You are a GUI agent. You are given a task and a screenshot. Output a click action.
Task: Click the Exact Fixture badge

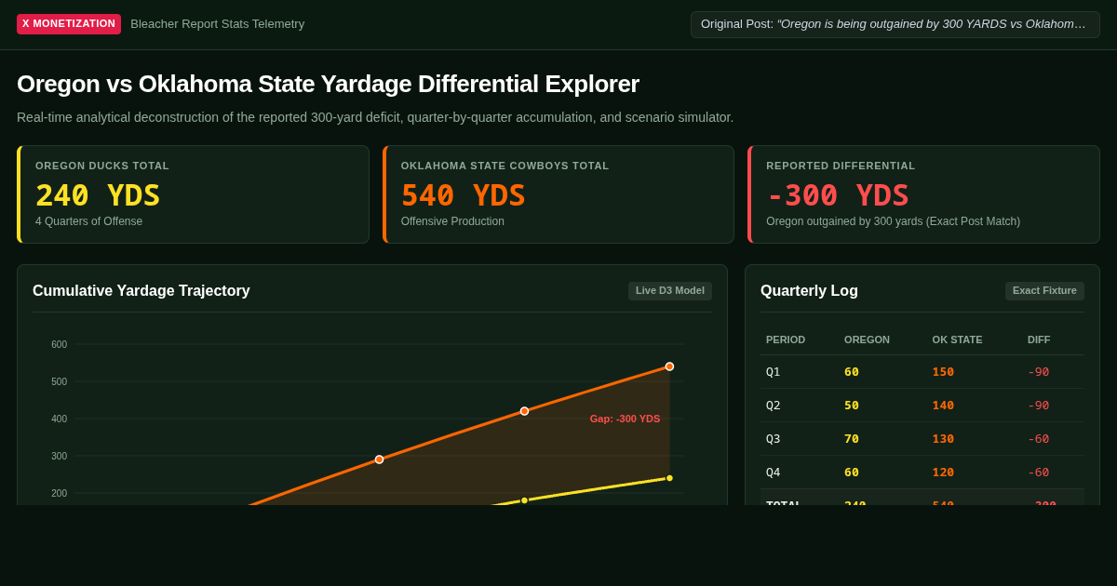(1044, 291)
